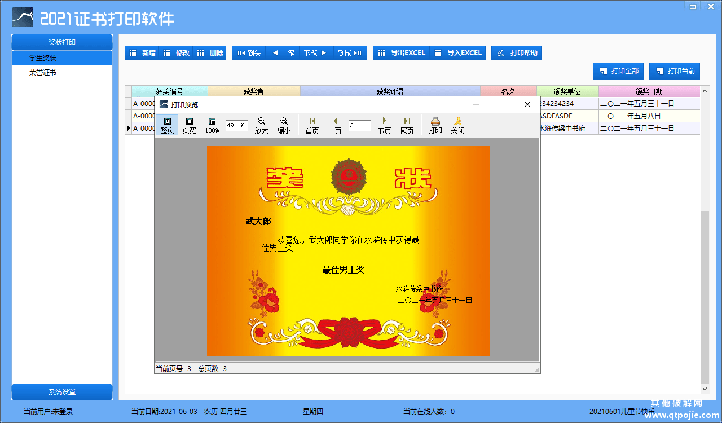Click status text 当前用户:未登录
Viewport: 722px width, 423px height.
coord(49,412)
